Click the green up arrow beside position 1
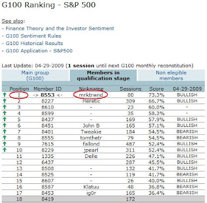Screen dimensions: 207x203 5,95
